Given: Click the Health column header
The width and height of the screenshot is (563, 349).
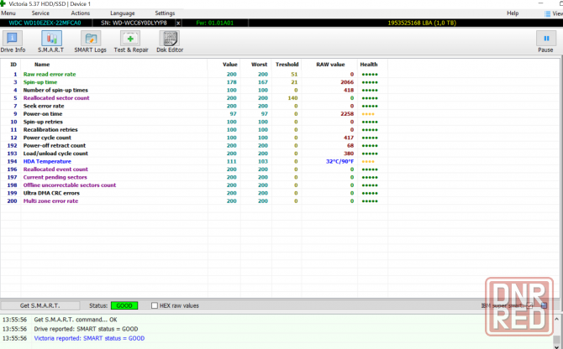Looking at the screenshot, I should 369,65.
